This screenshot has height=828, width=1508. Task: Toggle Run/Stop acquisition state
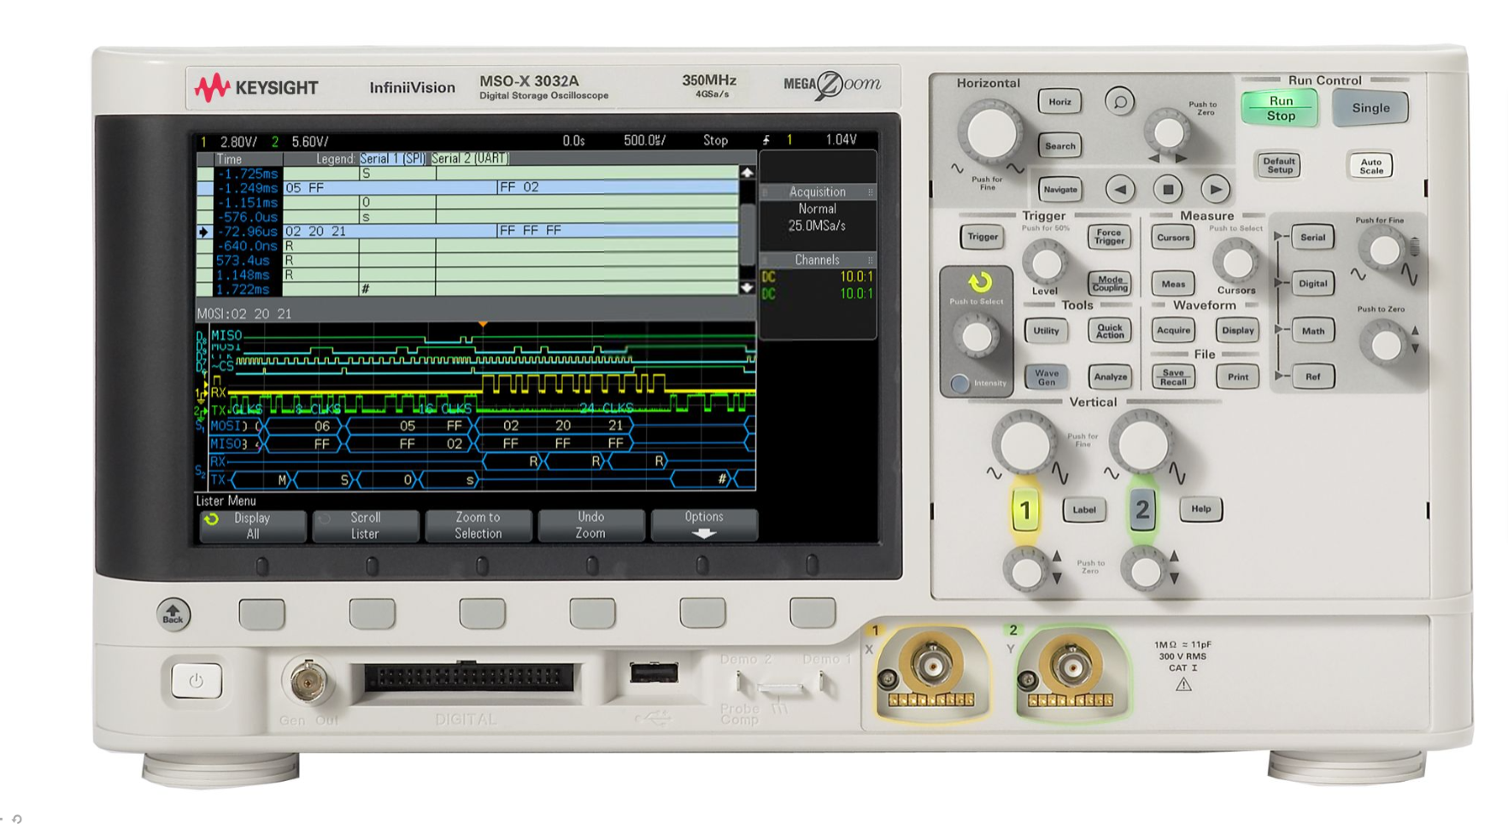(1279, 108)
